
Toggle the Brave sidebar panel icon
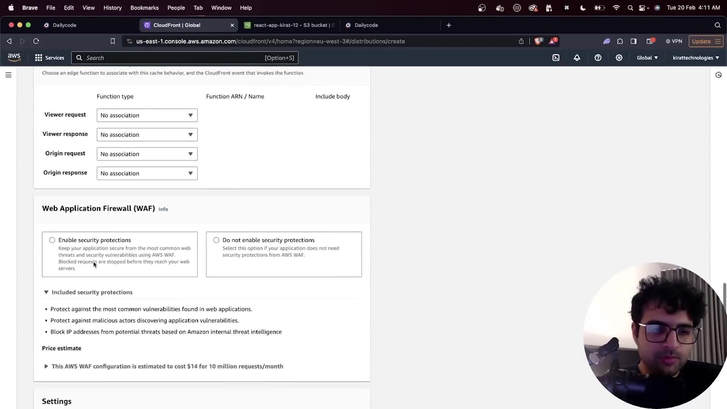[x=633, y=41]
